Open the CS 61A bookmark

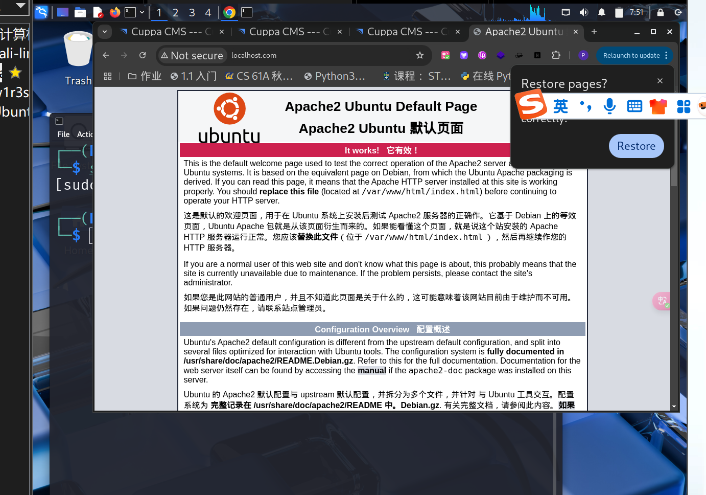[x=260, y=76]
